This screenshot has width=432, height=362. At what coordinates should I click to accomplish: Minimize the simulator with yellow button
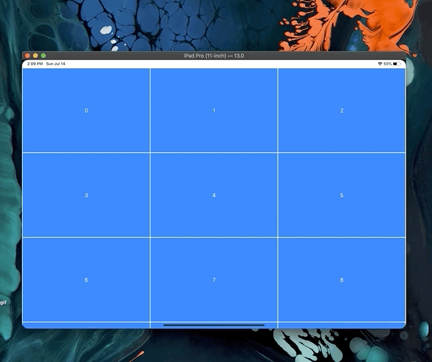[35, 55]
